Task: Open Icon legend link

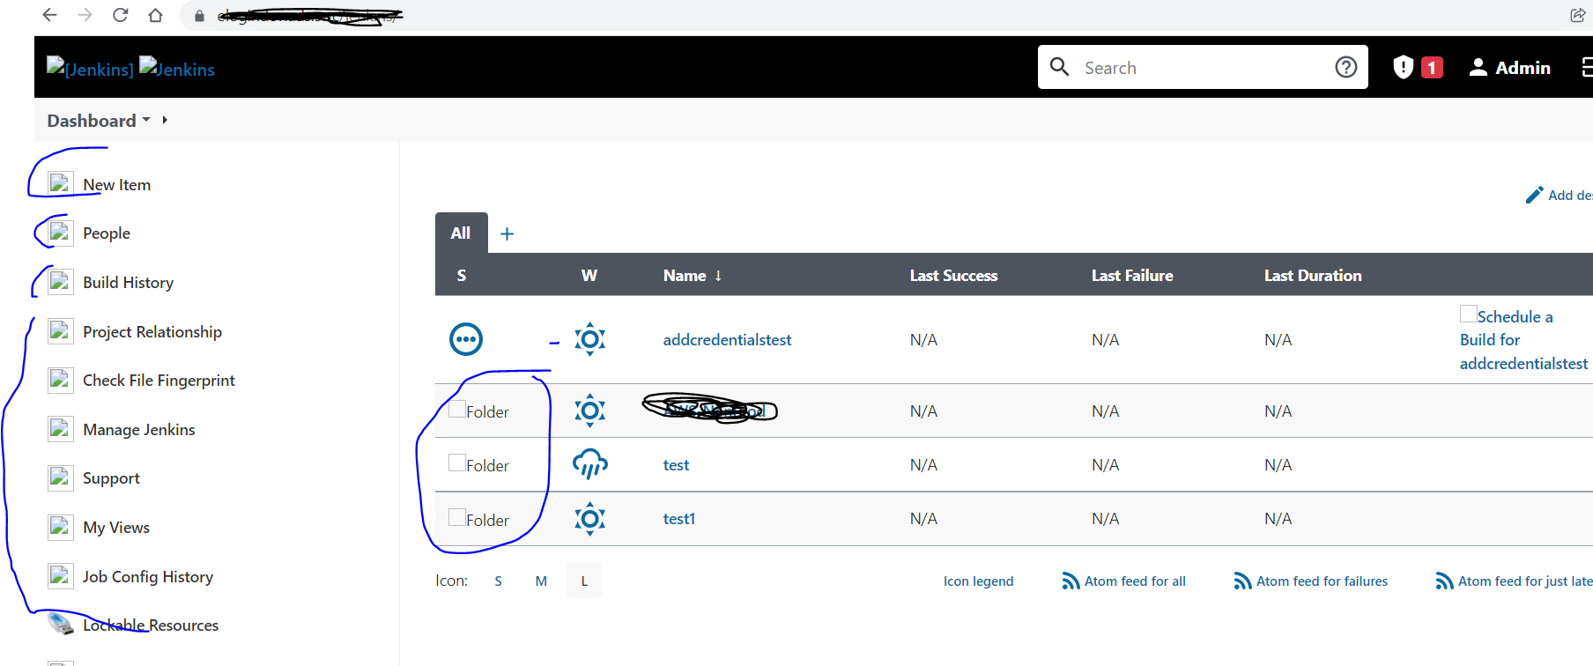Action: click(978, 581)
